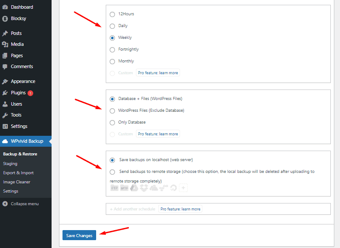Image resolution: width=340 pixels, height=248 pixels.
Task: Open the Staging submenu item
Action: pyautogui.click(x=10, y=164)
